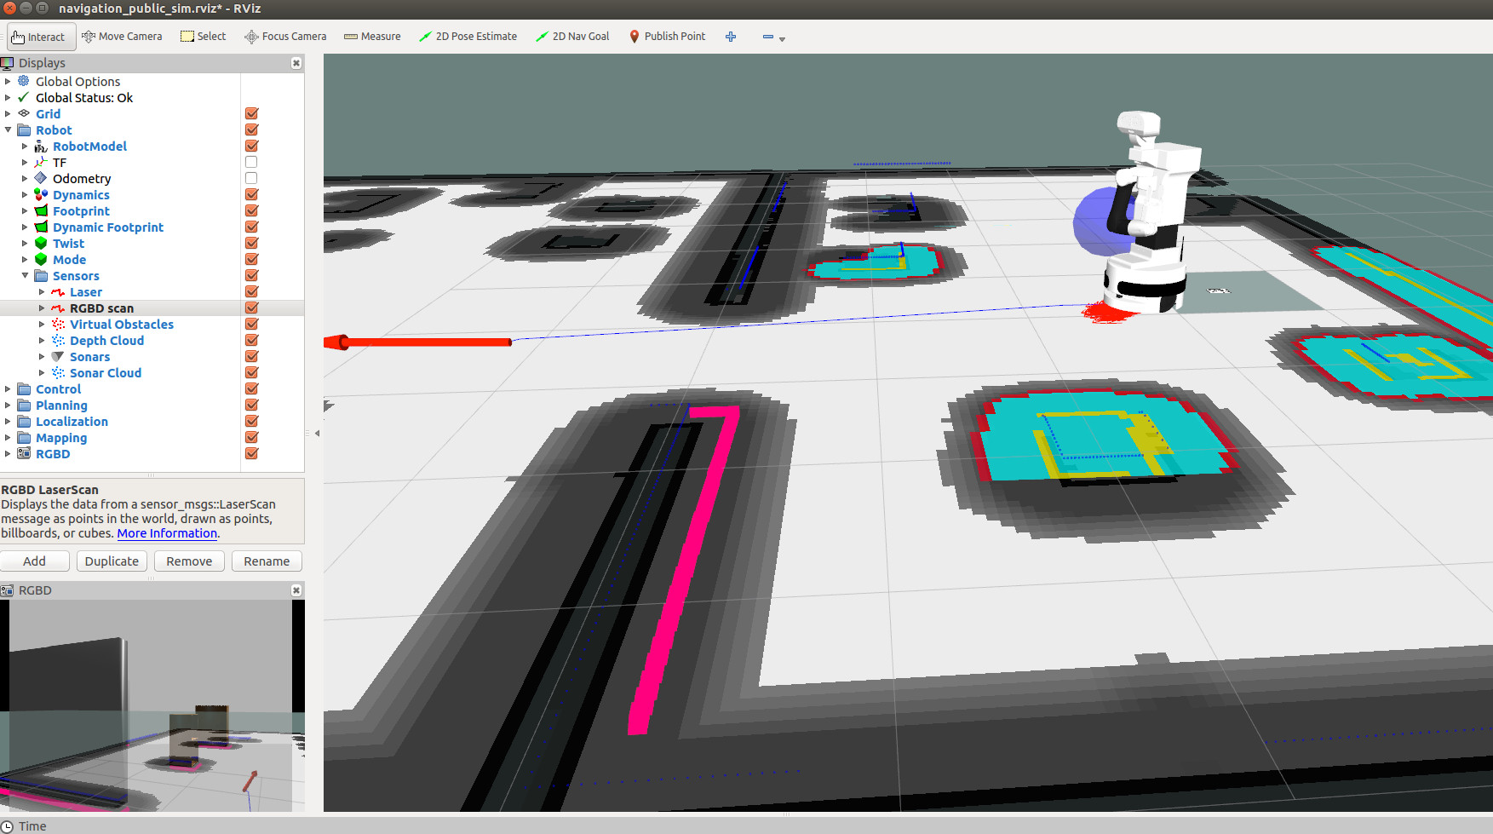Uncheck the Grid display checkbox
This screenshot has width=1493, height=834.
coord(251,114)
